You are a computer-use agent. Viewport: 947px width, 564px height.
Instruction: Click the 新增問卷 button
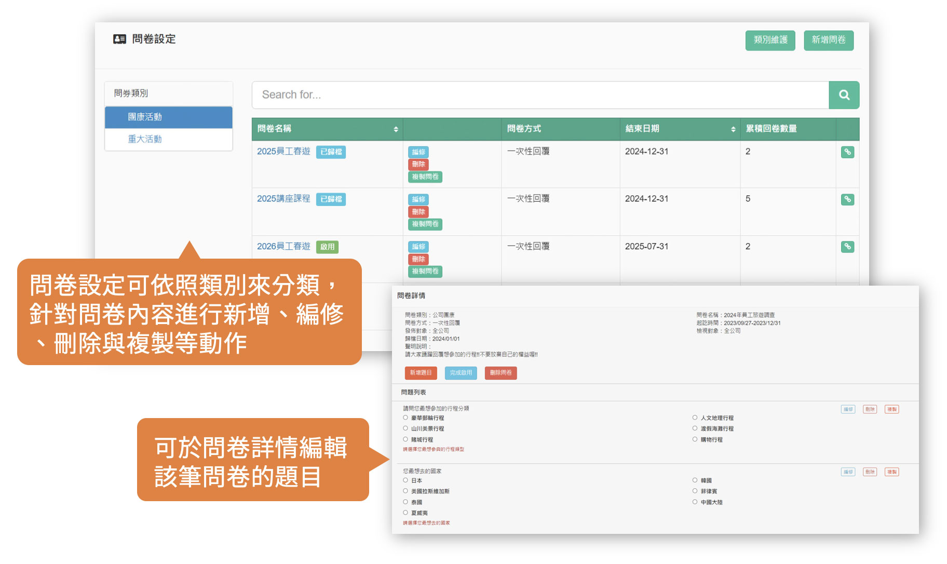828,40
